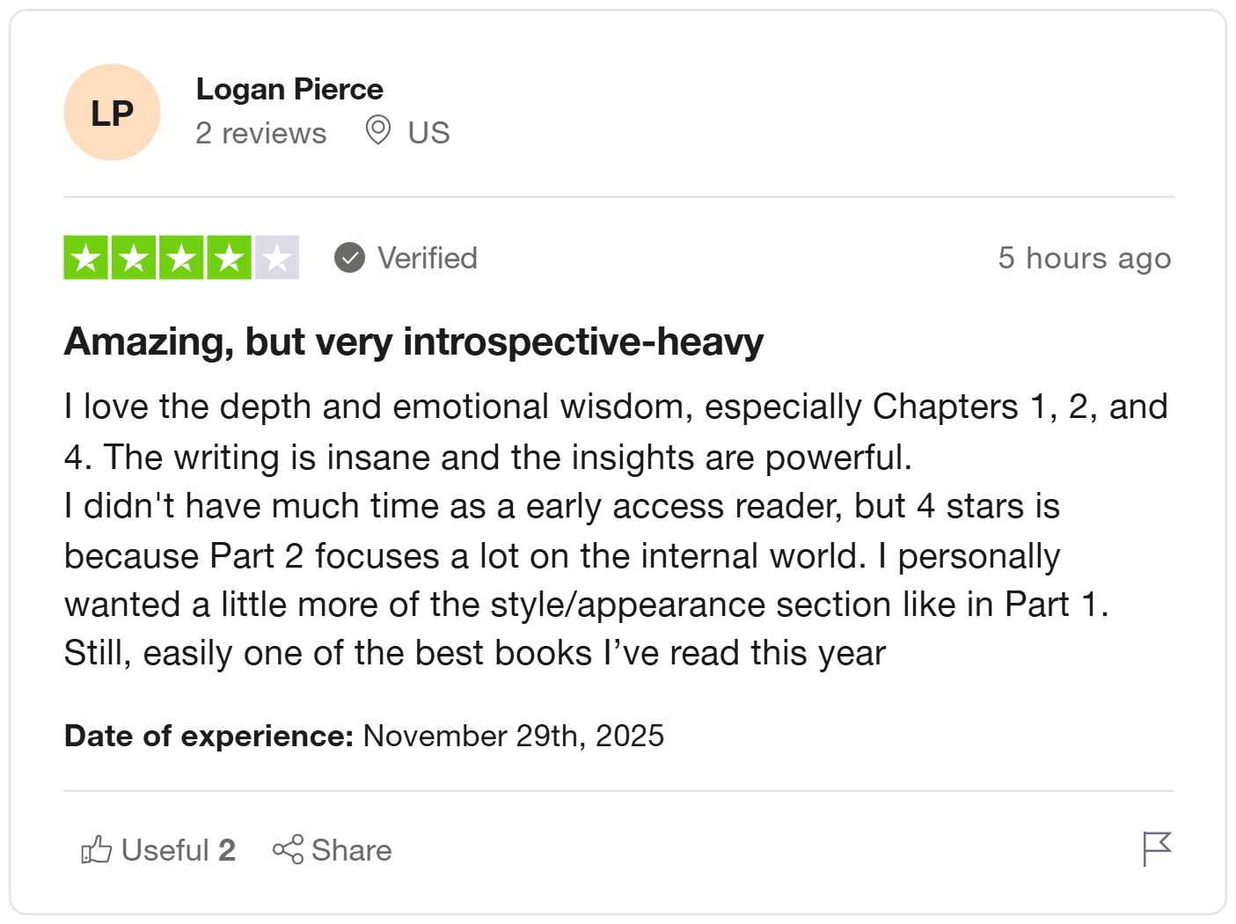This screenshot has width=1236, height=924.
Task: Click the US country label
Action: pyautogui.click(x=428, y=133)
